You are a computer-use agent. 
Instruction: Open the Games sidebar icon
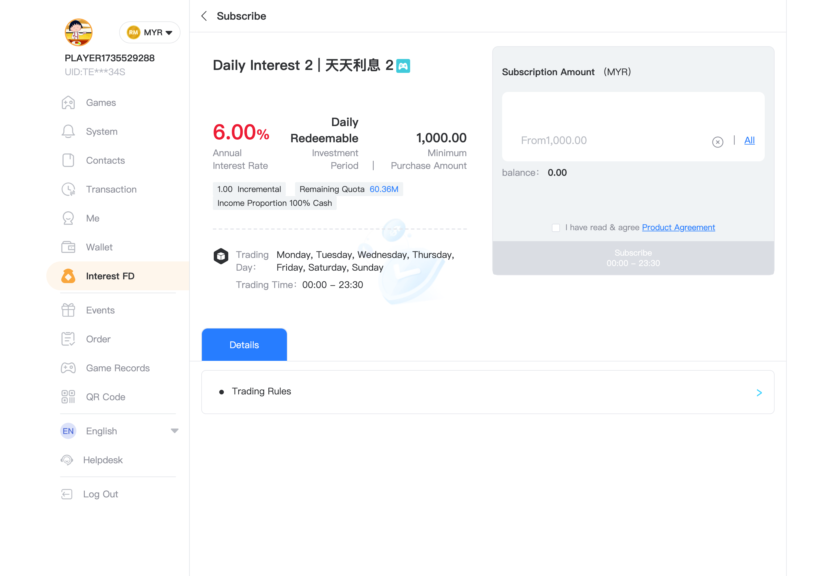coord(68,102)
